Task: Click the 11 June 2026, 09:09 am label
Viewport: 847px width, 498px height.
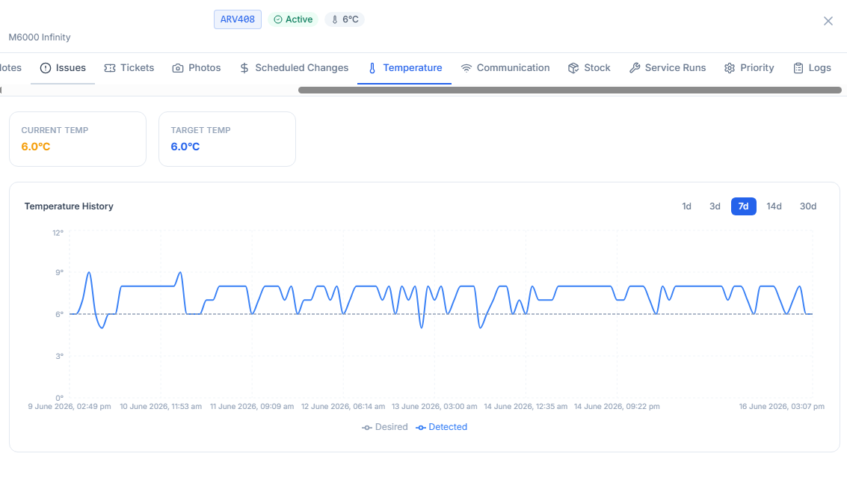Action: click(x=252, y=407)
